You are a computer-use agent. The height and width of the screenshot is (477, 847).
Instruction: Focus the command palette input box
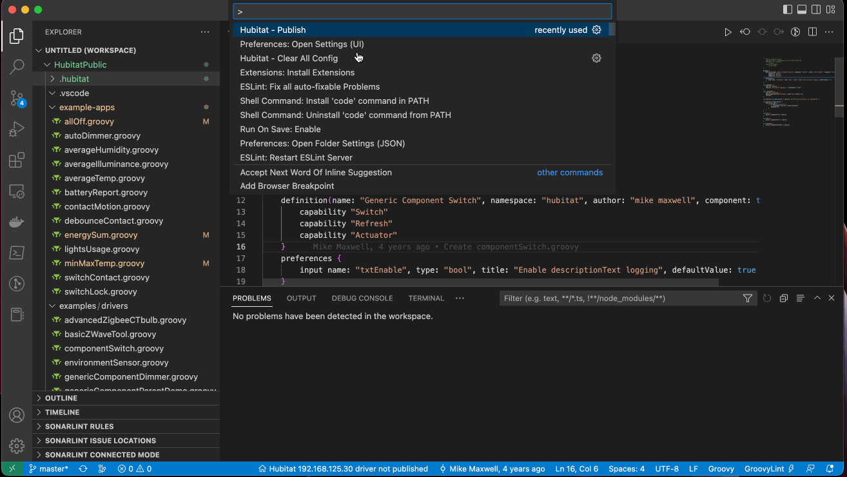click(422, 12)
